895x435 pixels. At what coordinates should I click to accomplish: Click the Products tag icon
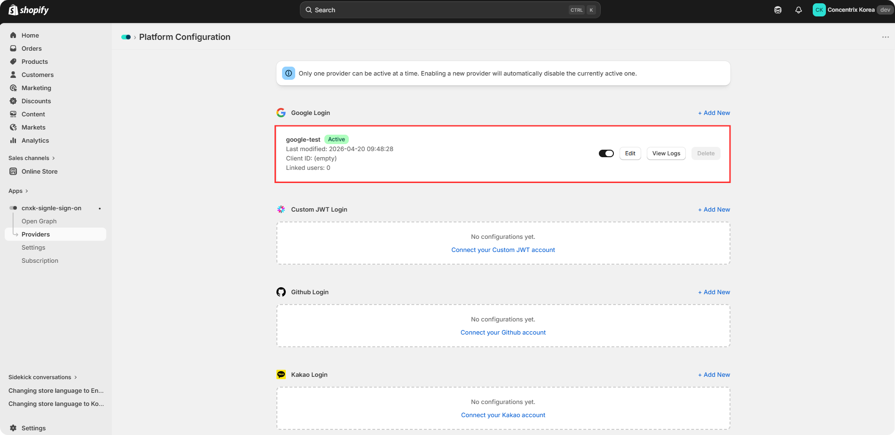click(x=13, y=61)
